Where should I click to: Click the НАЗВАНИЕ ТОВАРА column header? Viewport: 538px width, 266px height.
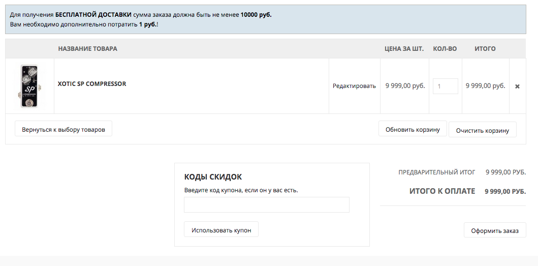point(87,49)
